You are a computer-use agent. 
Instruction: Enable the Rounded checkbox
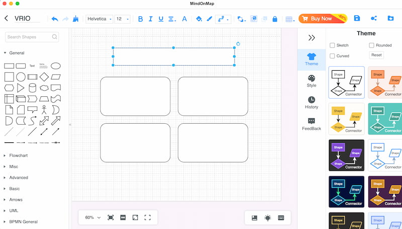tap(371, 45)
